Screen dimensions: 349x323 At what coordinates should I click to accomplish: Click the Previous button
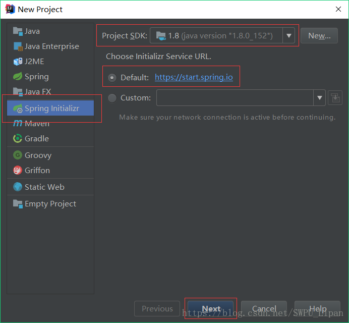[x=157, y=308]
